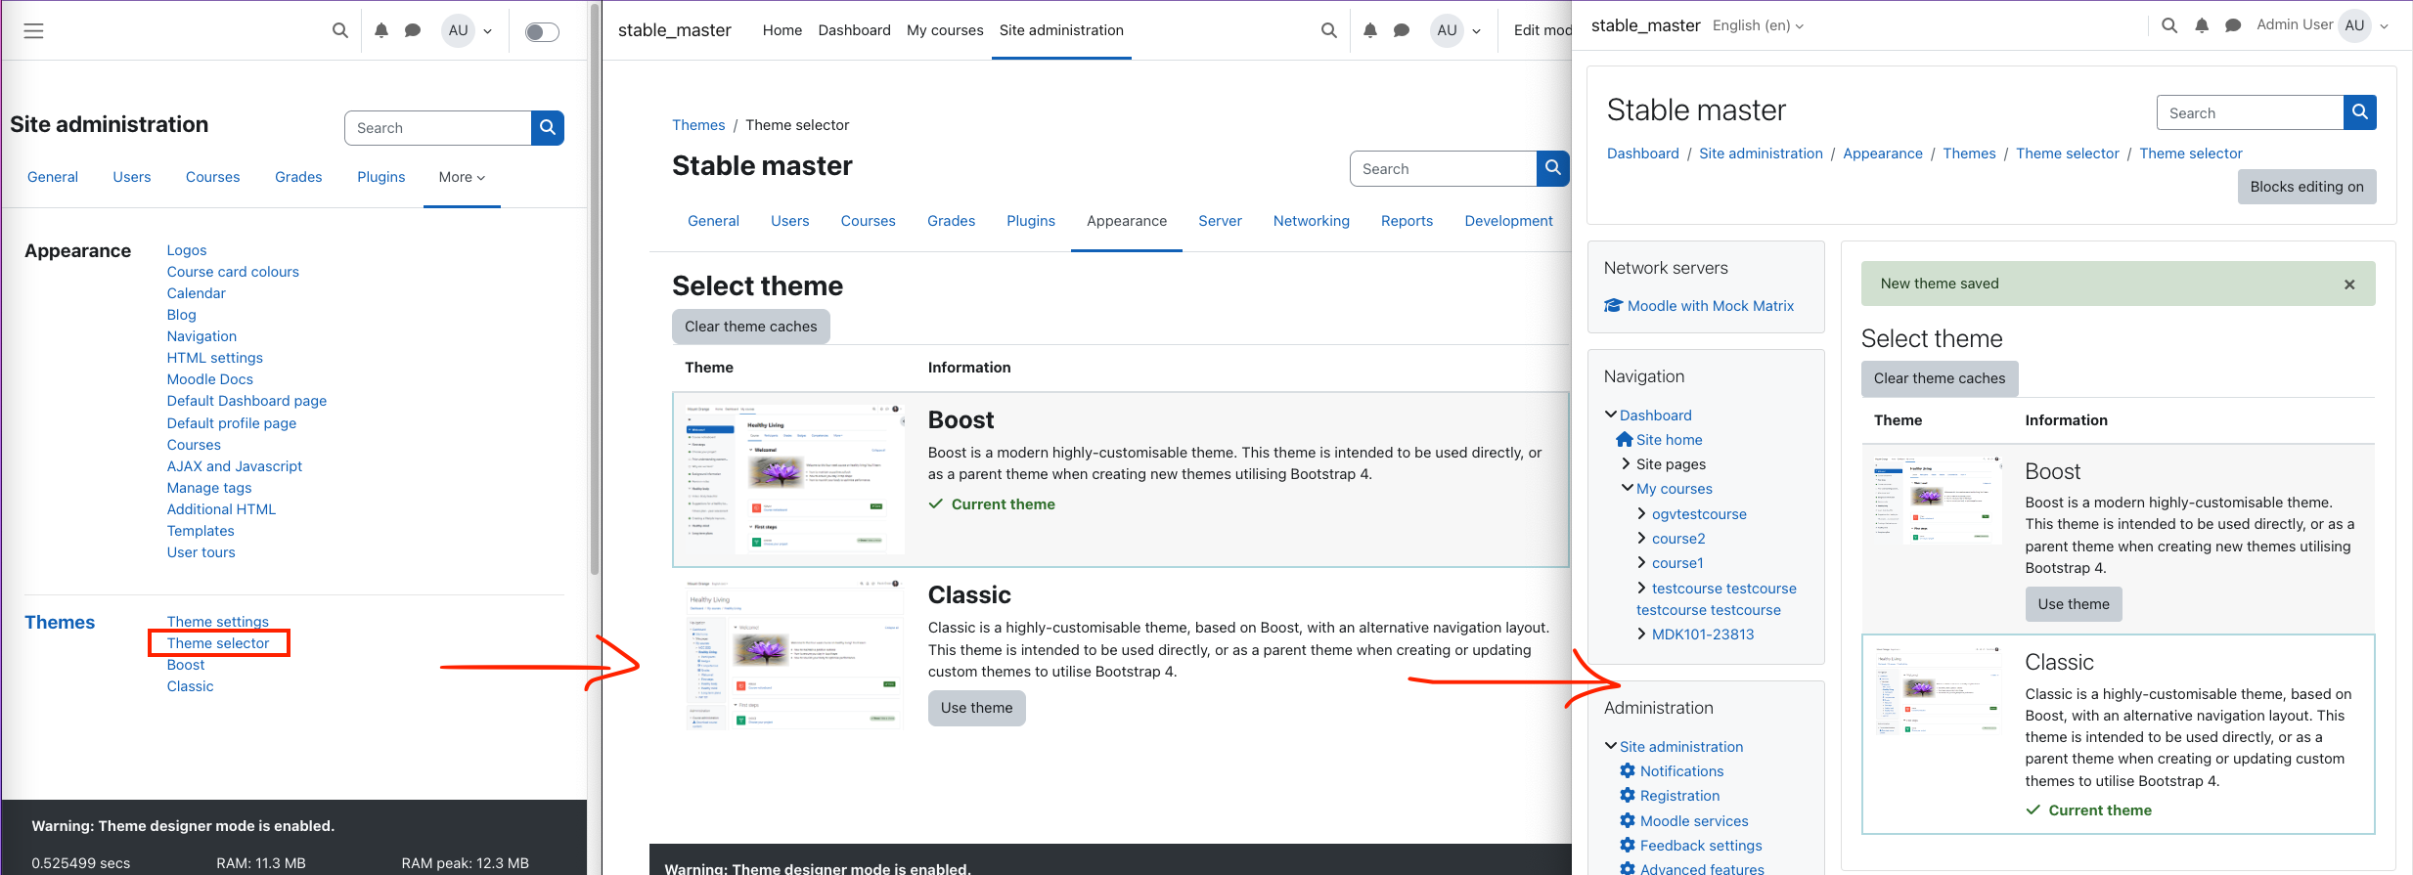Open messages icon in right window
2413x875 pixels.
pos(2233,25)
